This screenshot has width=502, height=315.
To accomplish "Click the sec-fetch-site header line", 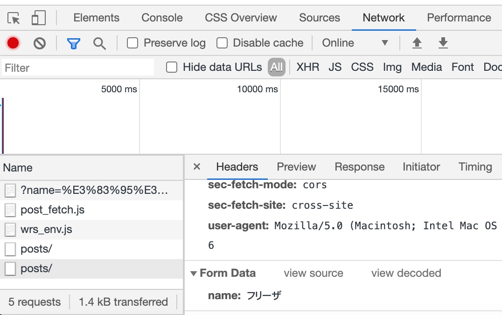I will [x=280, y=205].
